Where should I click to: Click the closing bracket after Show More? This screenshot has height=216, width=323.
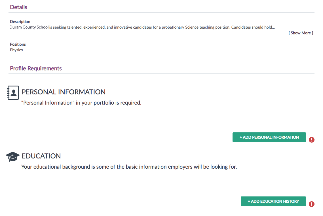coord(312,33)
